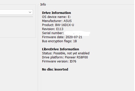Click the Serial number label

(53, 33)
